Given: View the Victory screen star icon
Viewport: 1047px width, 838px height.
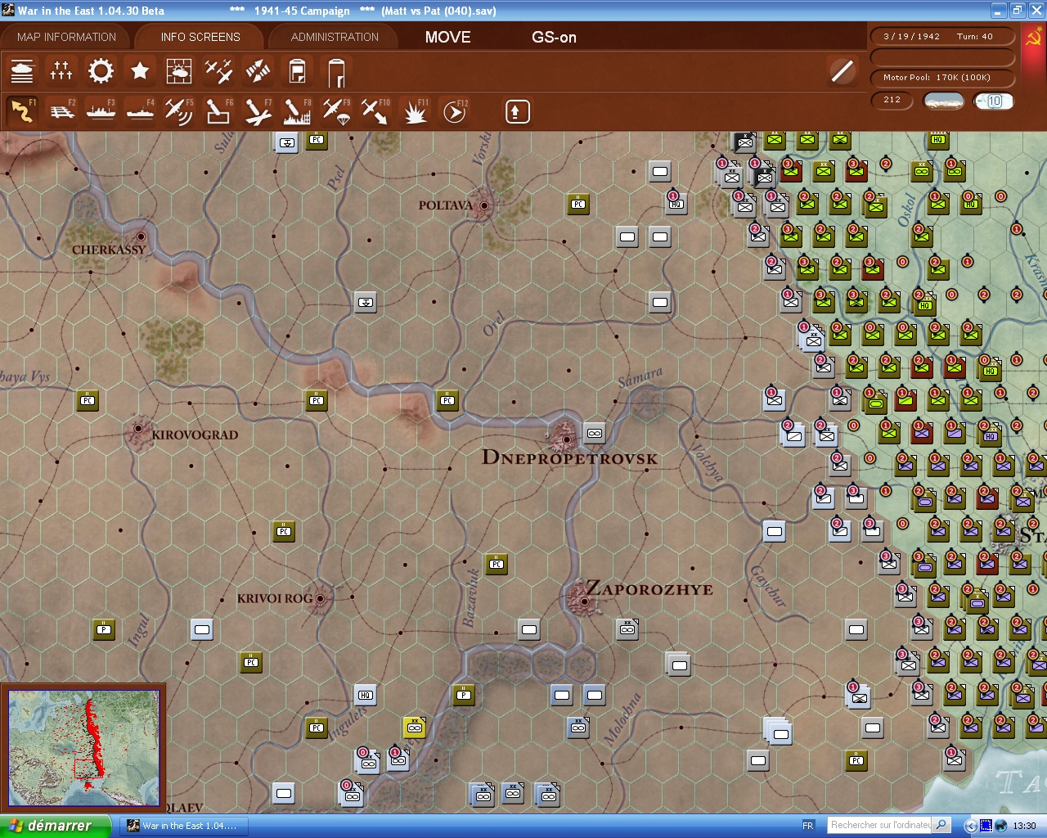Looking at the screenshot, I should coord(140,71).
